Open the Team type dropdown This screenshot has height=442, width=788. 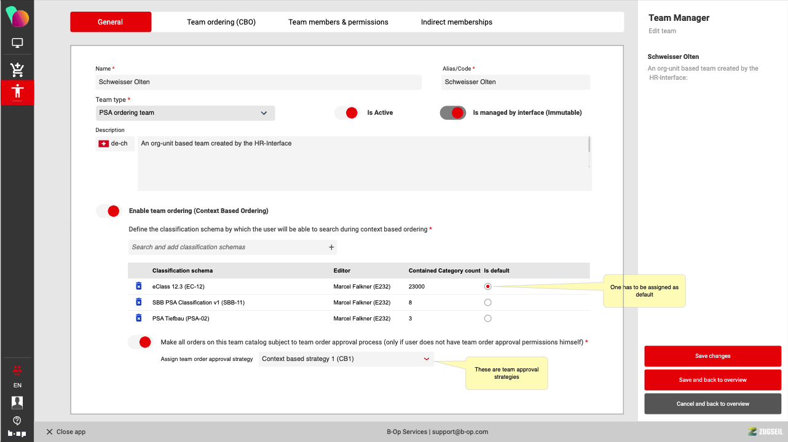[x=185, y=113]
